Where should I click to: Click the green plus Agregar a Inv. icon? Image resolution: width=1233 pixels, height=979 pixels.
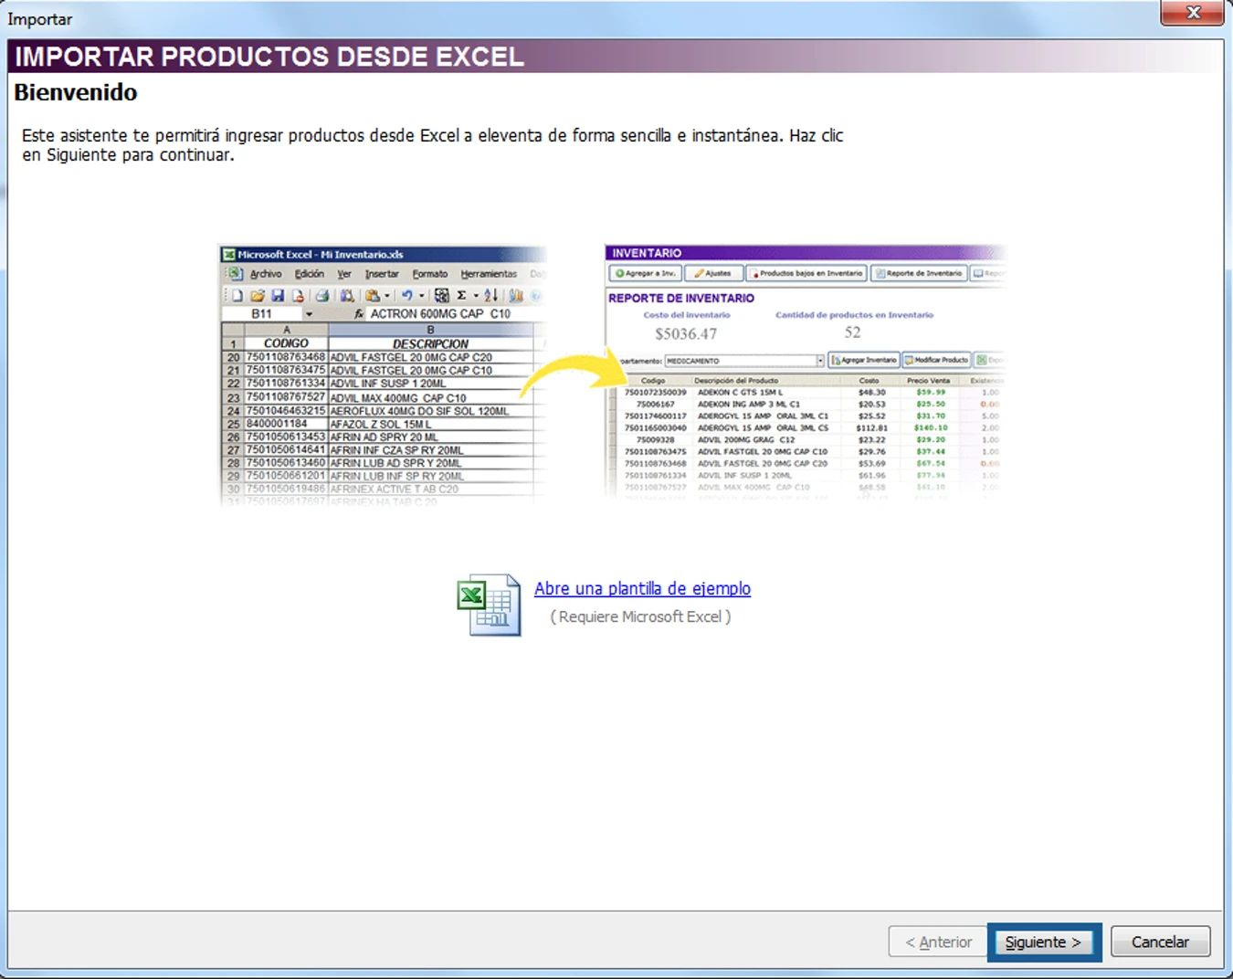(619, 273)
